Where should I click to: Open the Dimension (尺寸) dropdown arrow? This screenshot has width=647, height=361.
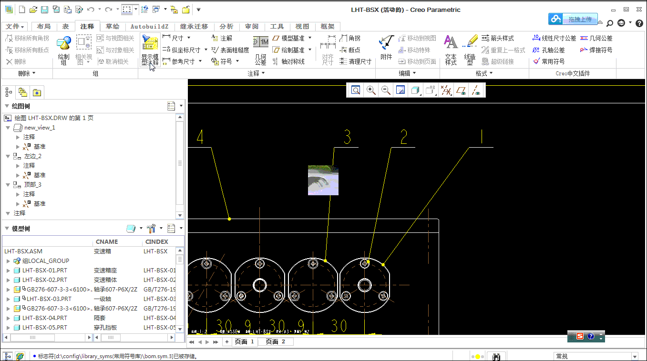point(189,38)
